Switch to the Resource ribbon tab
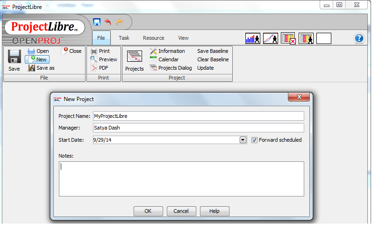Screen dimensions: 372x225 pos(153,38)
